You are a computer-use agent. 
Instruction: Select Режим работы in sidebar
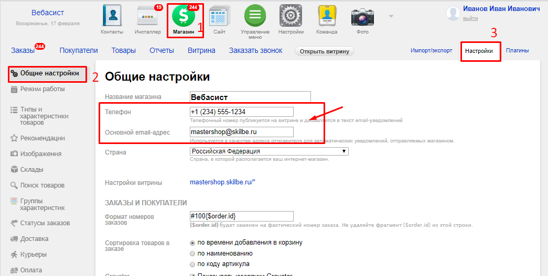coord(42,89)
